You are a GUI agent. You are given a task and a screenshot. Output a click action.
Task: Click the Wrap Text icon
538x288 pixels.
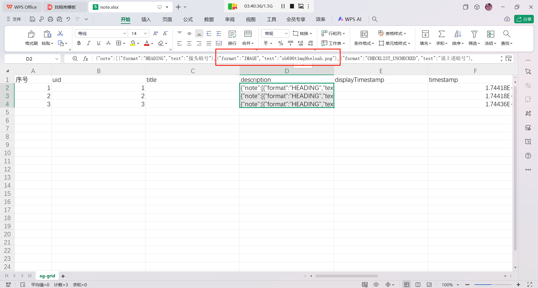pyautogui.click(x=232, y=34)
